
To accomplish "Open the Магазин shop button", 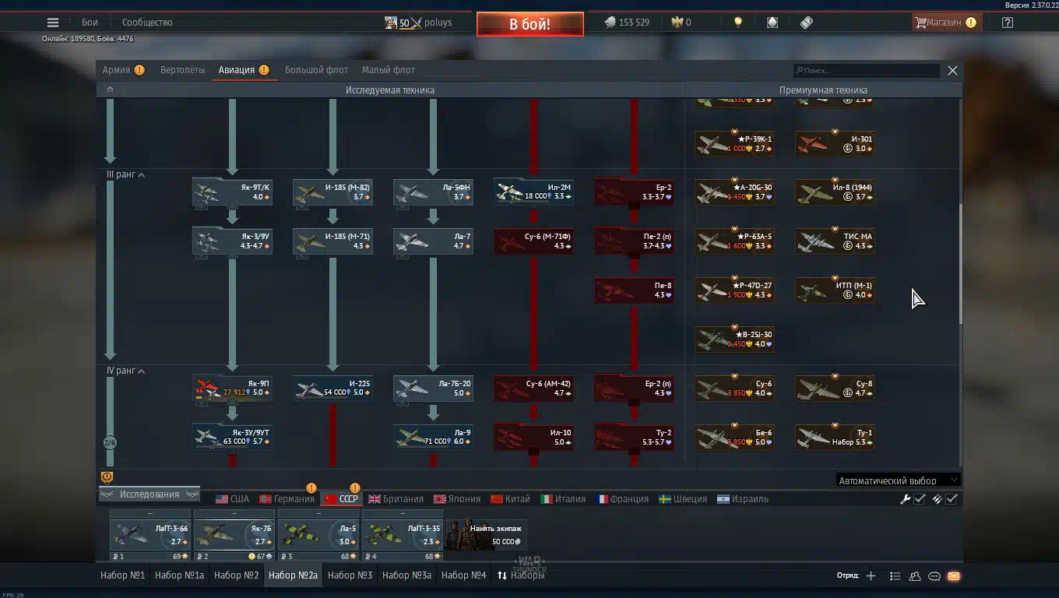I will pos(945,23).
